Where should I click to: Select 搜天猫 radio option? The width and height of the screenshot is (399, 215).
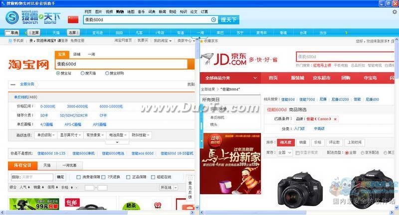82,73
